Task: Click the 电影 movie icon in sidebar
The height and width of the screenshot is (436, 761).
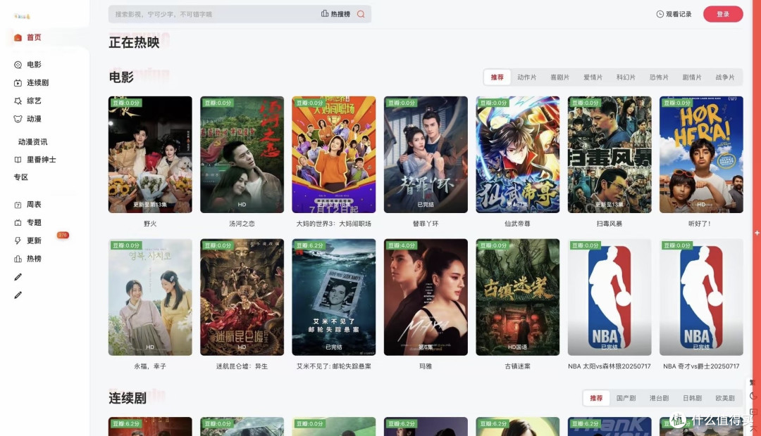Action: (x=18, y=65)
